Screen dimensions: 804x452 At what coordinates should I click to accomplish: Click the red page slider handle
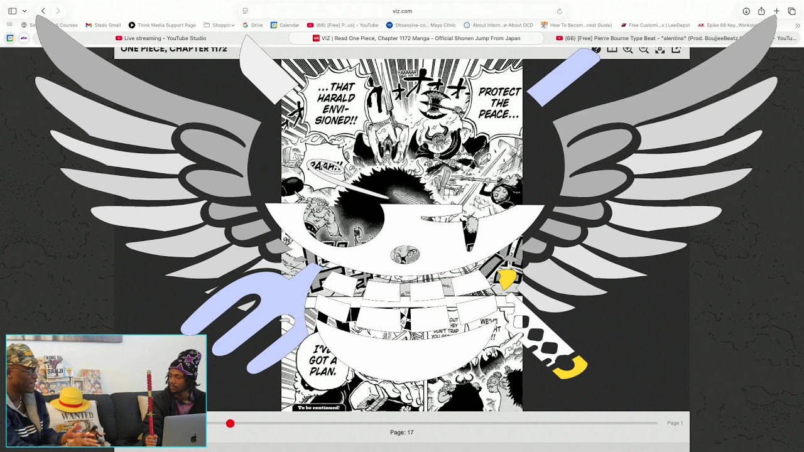[230, 424]
